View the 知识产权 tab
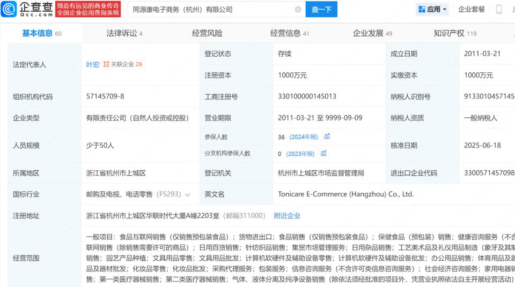 coord(449,33)
